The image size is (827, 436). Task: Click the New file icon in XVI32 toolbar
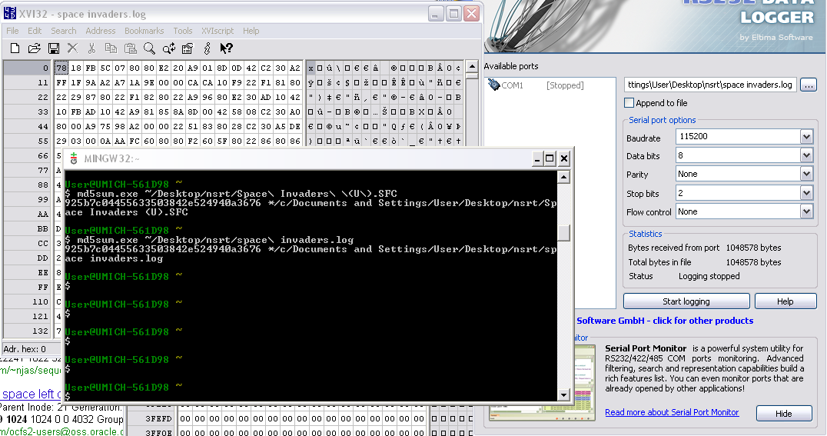[x=15, y=48]
